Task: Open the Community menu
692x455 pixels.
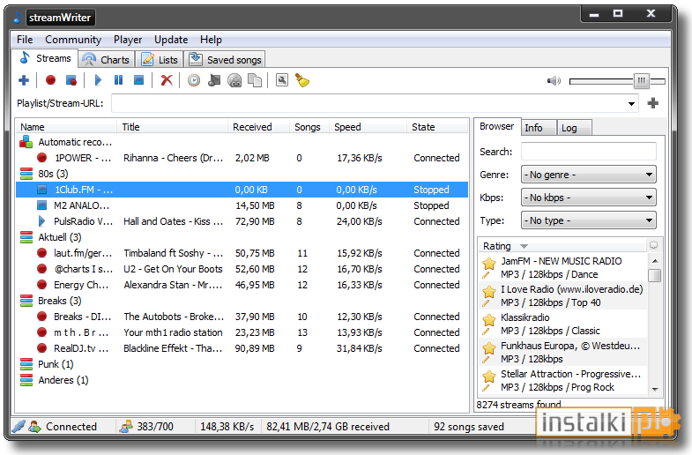Action: 73,40
